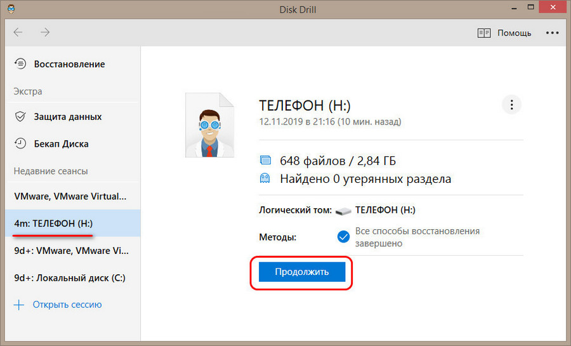The width and height of the screenshot is (571, 346).
Task: Maximize the Disk Drill window
Action: 531,7
